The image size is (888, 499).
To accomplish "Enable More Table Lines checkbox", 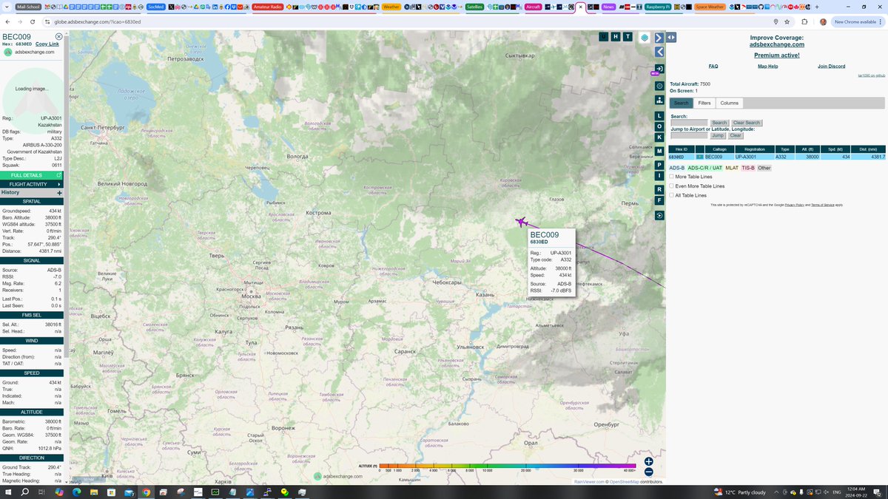I will click(672, 177).
